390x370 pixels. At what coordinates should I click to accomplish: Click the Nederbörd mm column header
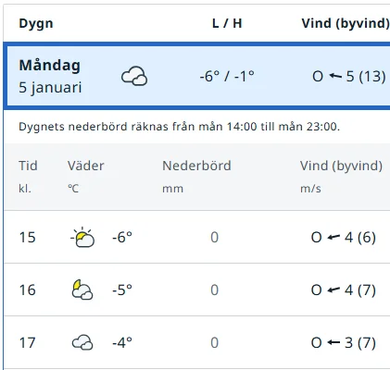196,177
